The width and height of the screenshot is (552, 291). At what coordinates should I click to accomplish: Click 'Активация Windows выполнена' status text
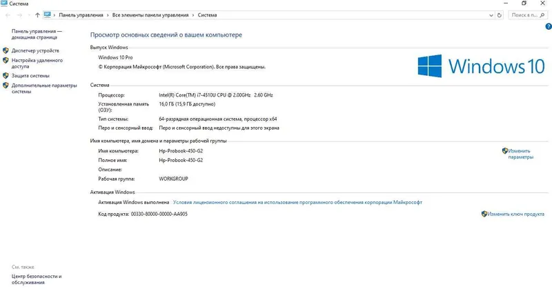coord(133,202)
